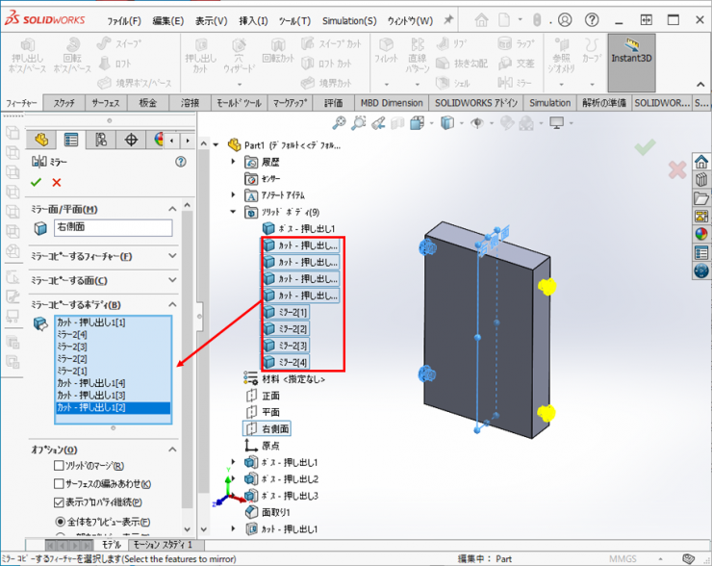Viewport: 712px width, 566px height.
Task: Enable the サーフェスの編みあわせ checkbox
Action: point(60,484)
